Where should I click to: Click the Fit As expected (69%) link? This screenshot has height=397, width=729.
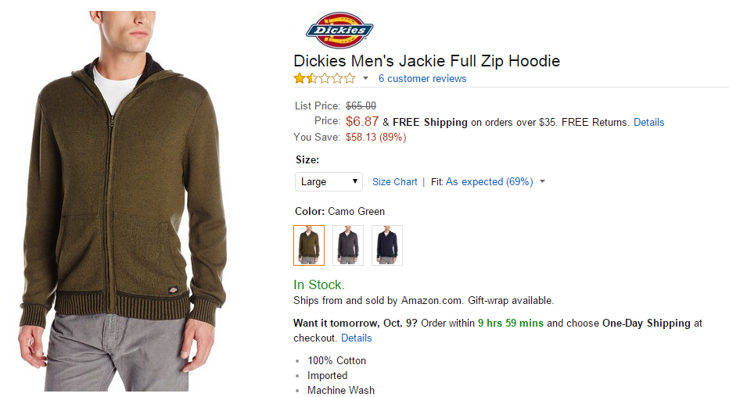(489, 181)
